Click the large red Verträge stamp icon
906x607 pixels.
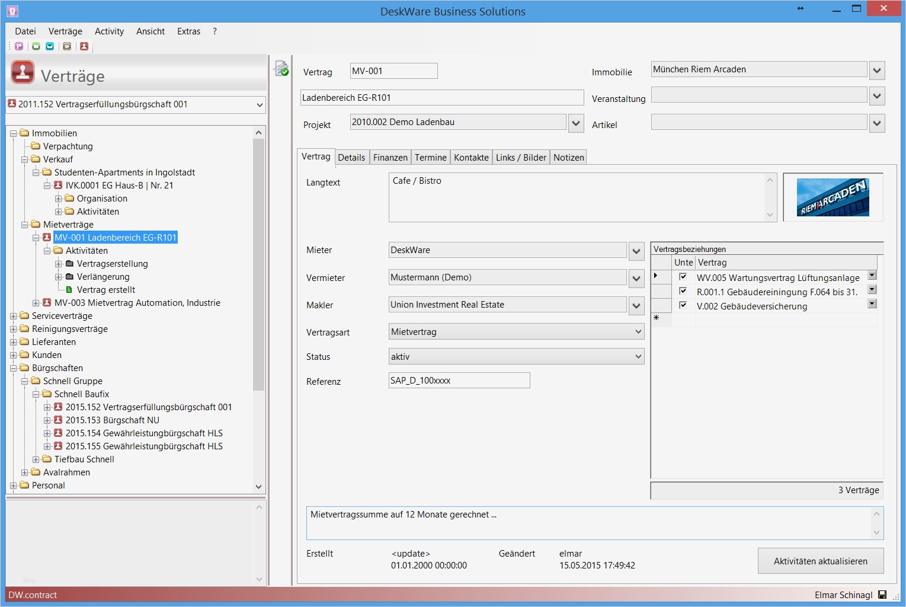[x=23, y=73]
